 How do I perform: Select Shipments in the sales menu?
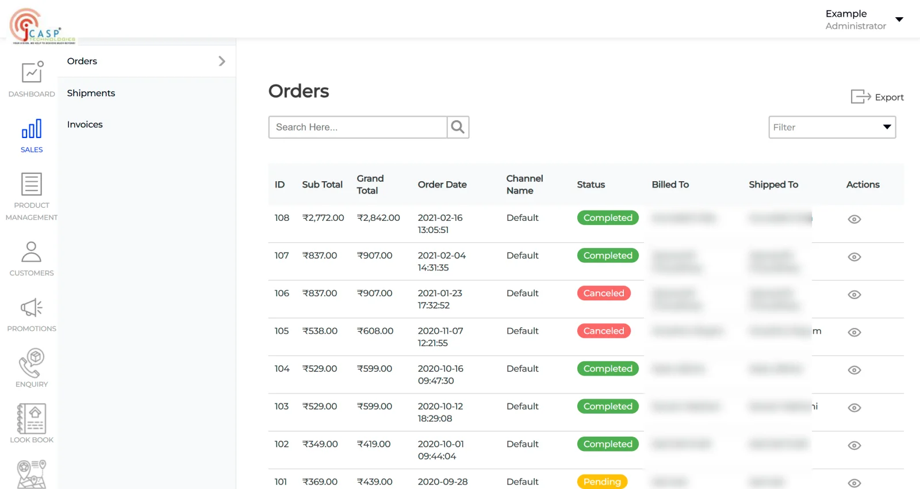point(91,93)
